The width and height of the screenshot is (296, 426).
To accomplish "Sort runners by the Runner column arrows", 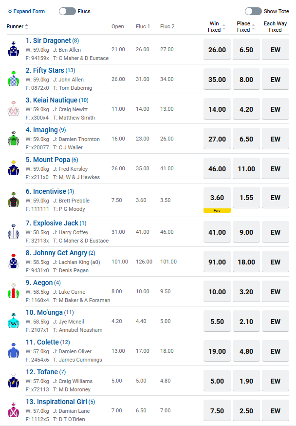I will tap(27, 26).
